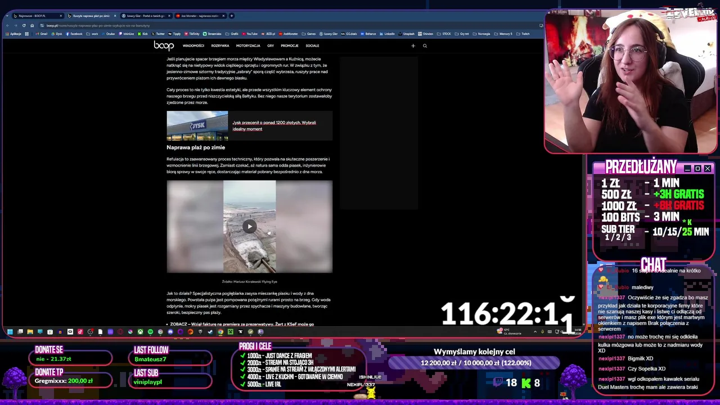Expand the Twitch bookmarks folder
This screenshot has height=405, width=720.
tap(523, 34)
